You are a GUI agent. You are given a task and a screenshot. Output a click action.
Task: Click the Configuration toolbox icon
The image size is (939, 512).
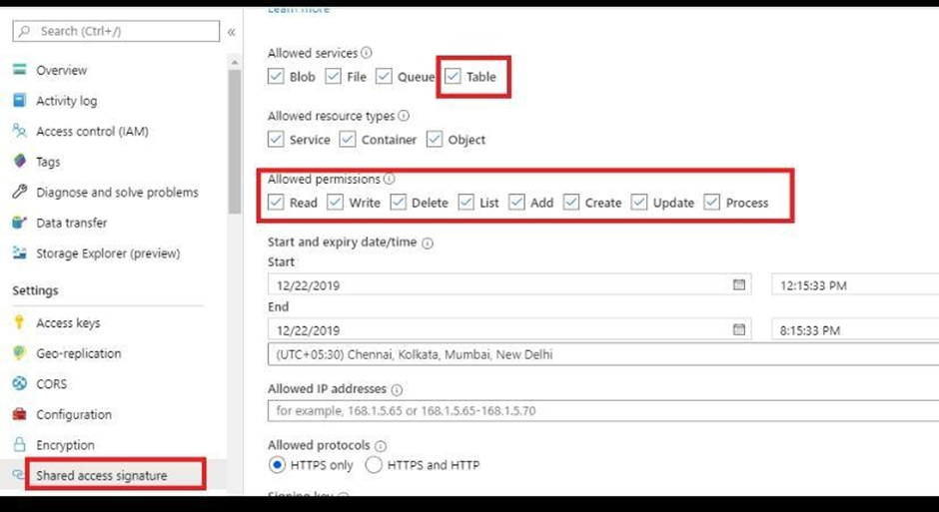tap(20, 414)
